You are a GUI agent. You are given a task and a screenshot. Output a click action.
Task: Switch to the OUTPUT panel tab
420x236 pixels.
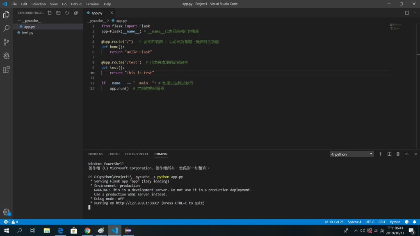114,154
